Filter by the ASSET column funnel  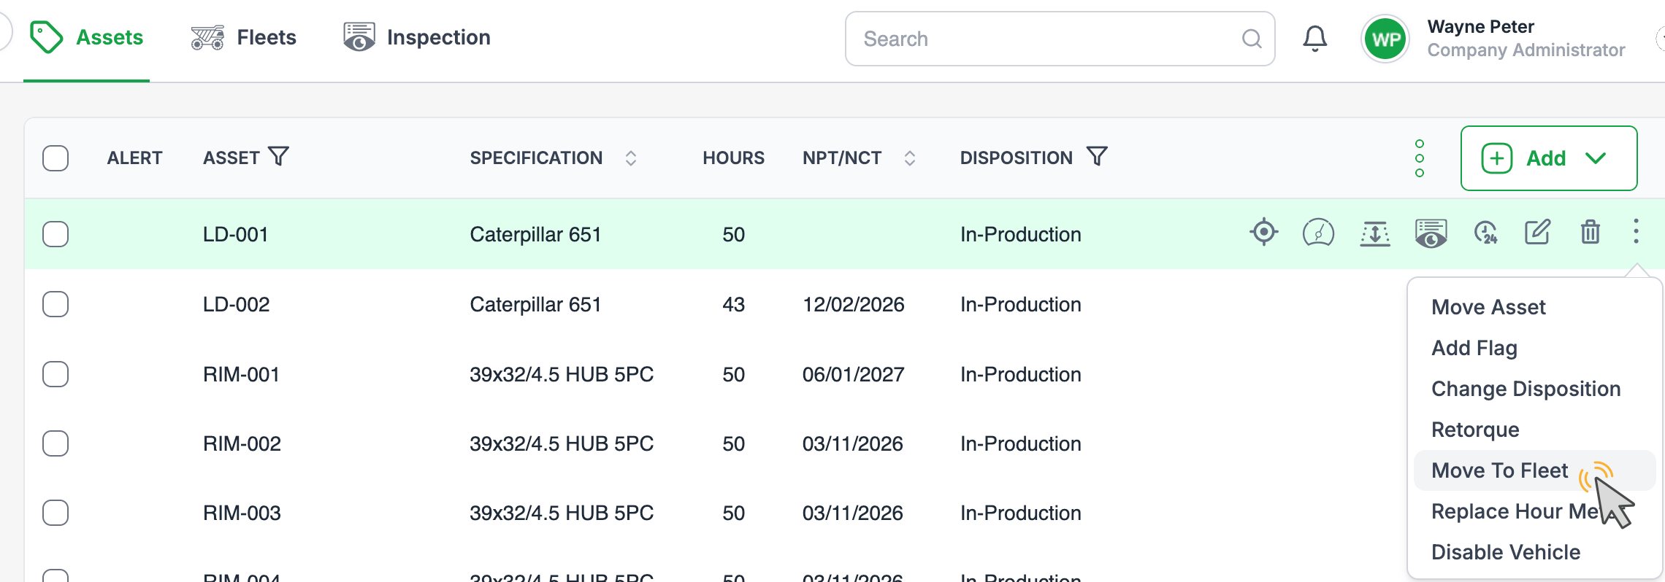[278, 156]
